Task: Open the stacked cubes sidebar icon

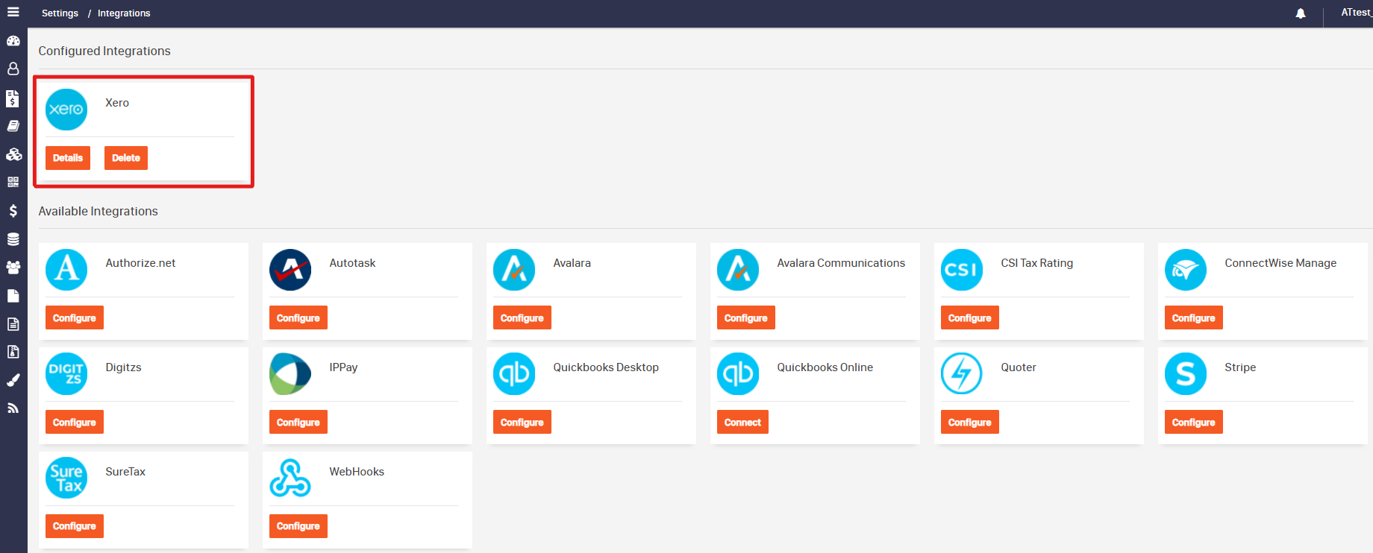Action: 13,154
